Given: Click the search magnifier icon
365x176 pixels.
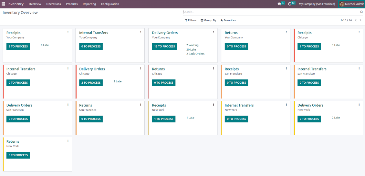Looking at the screenshot, I should (361, 12).
